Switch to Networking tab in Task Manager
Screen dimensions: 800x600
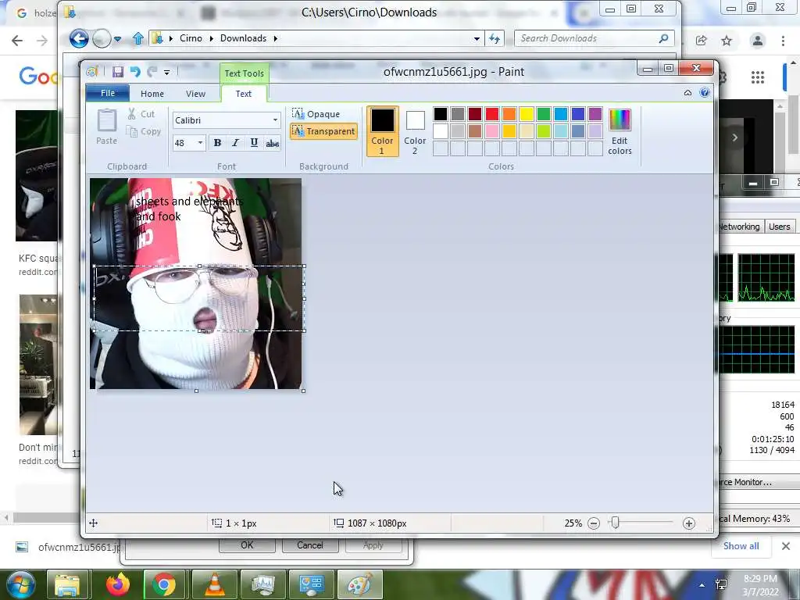tap(740, 227)
